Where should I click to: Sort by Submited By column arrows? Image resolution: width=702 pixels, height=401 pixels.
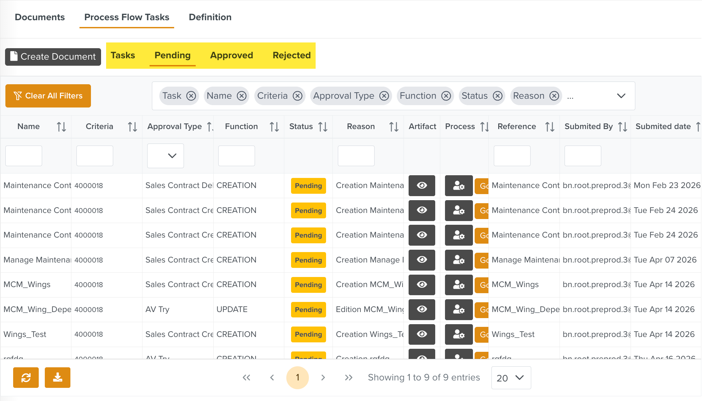[x=623, y=127]
